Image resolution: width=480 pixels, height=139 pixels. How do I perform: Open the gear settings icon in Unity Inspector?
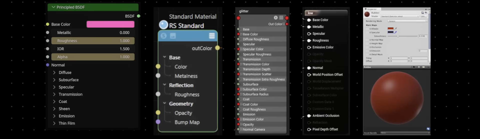point(426,12)
